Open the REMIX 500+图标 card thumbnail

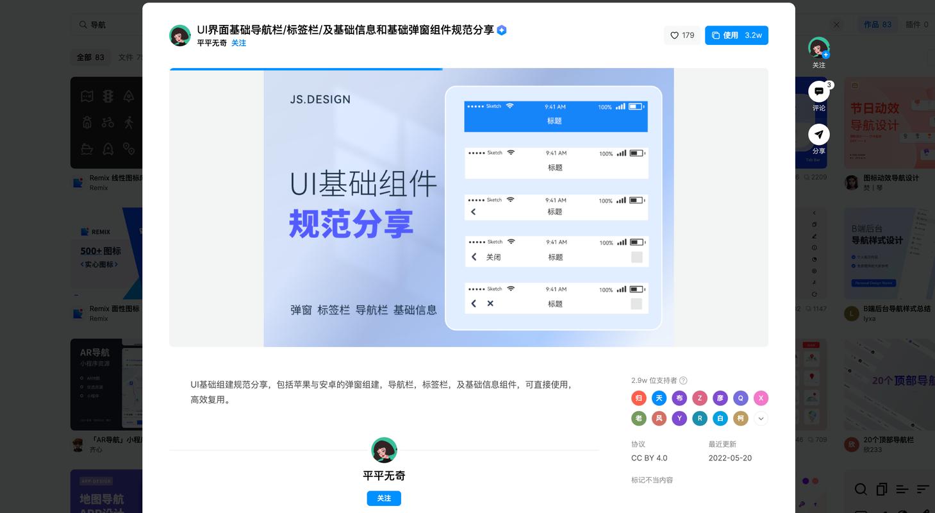point(106,253)
